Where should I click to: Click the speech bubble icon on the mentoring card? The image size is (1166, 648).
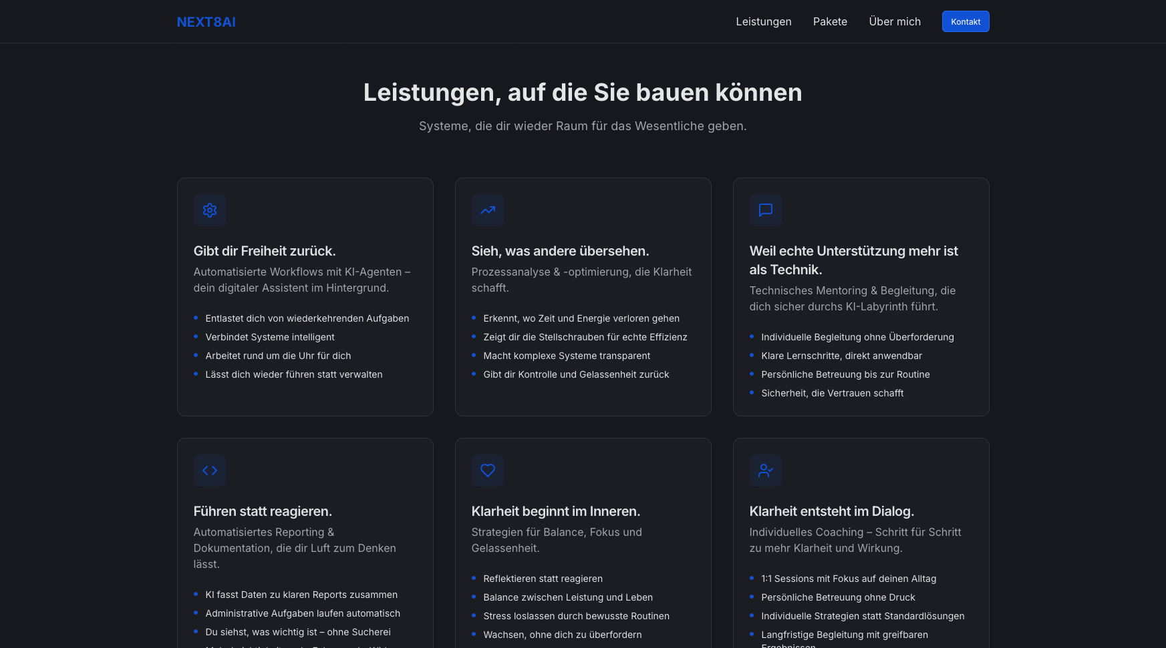point(766,210)
